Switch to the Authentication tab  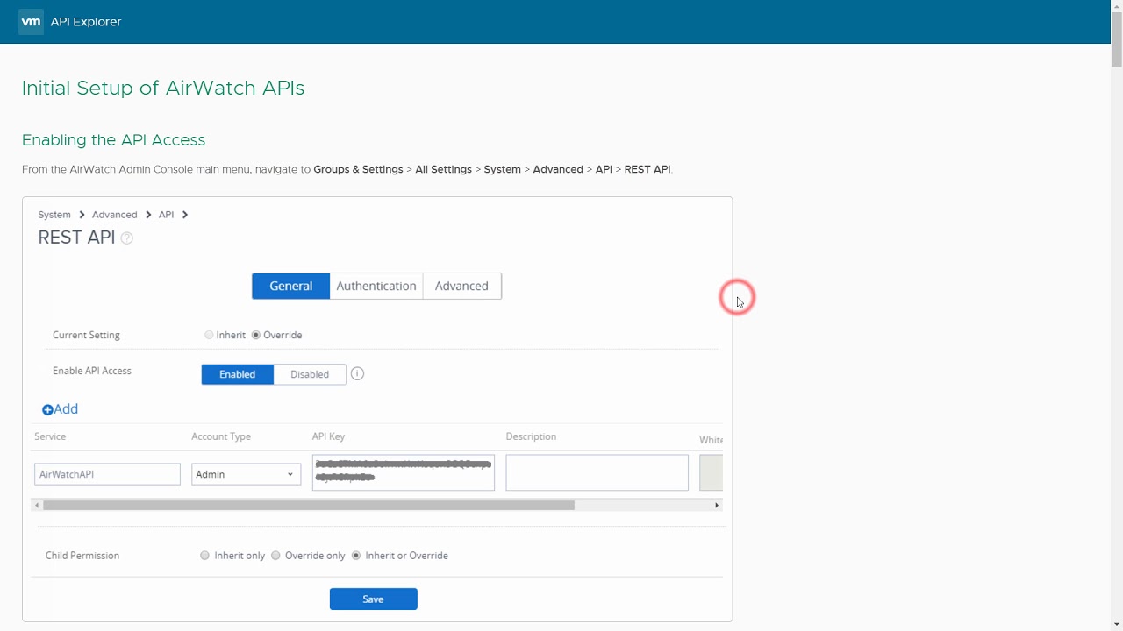[376, 286]
